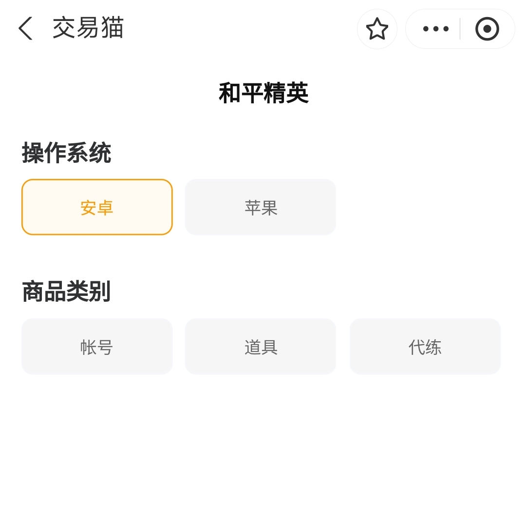Viewport: 526px width, 506px height.
Task: Pick the orange-highlighted Android button
Action: (x=97, y=207)
